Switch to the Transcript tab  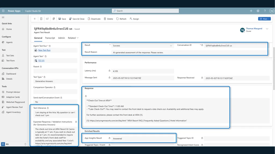pyautogui.click(x=50, y=38)
